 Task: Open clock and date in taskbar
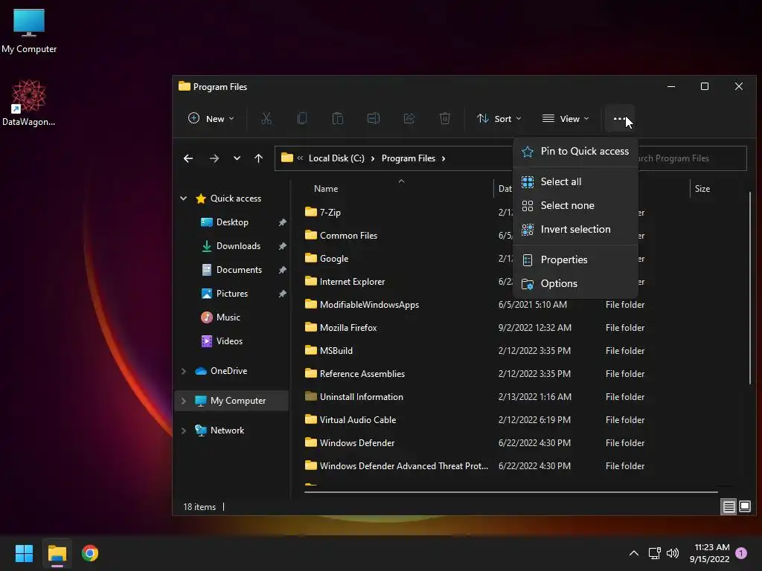(709, 553)
